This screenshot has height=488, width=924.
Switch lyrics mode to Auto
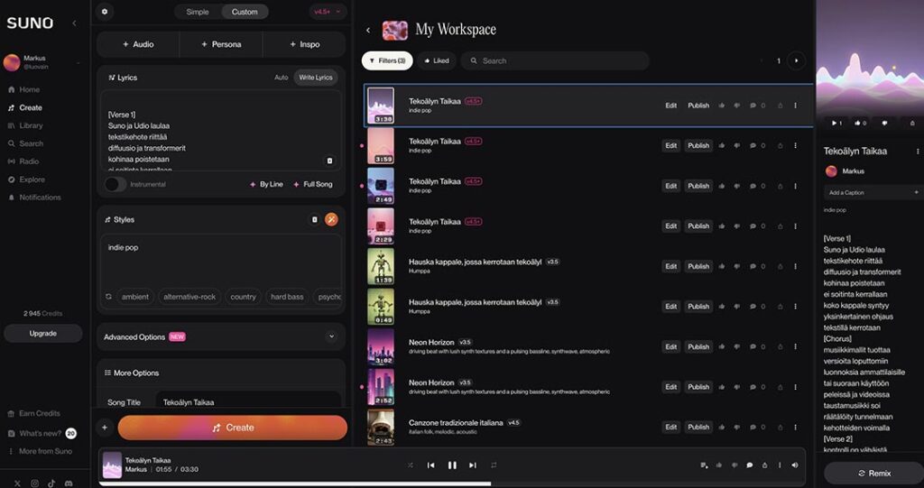click(x=282, y=78)
